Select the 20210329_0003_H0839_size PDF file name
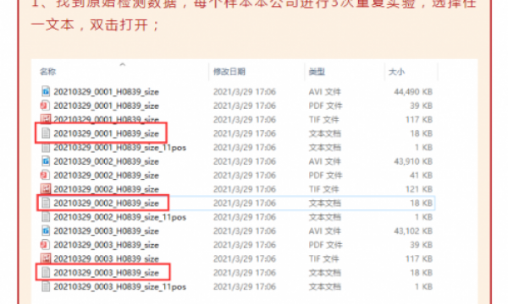 [107, 245]
